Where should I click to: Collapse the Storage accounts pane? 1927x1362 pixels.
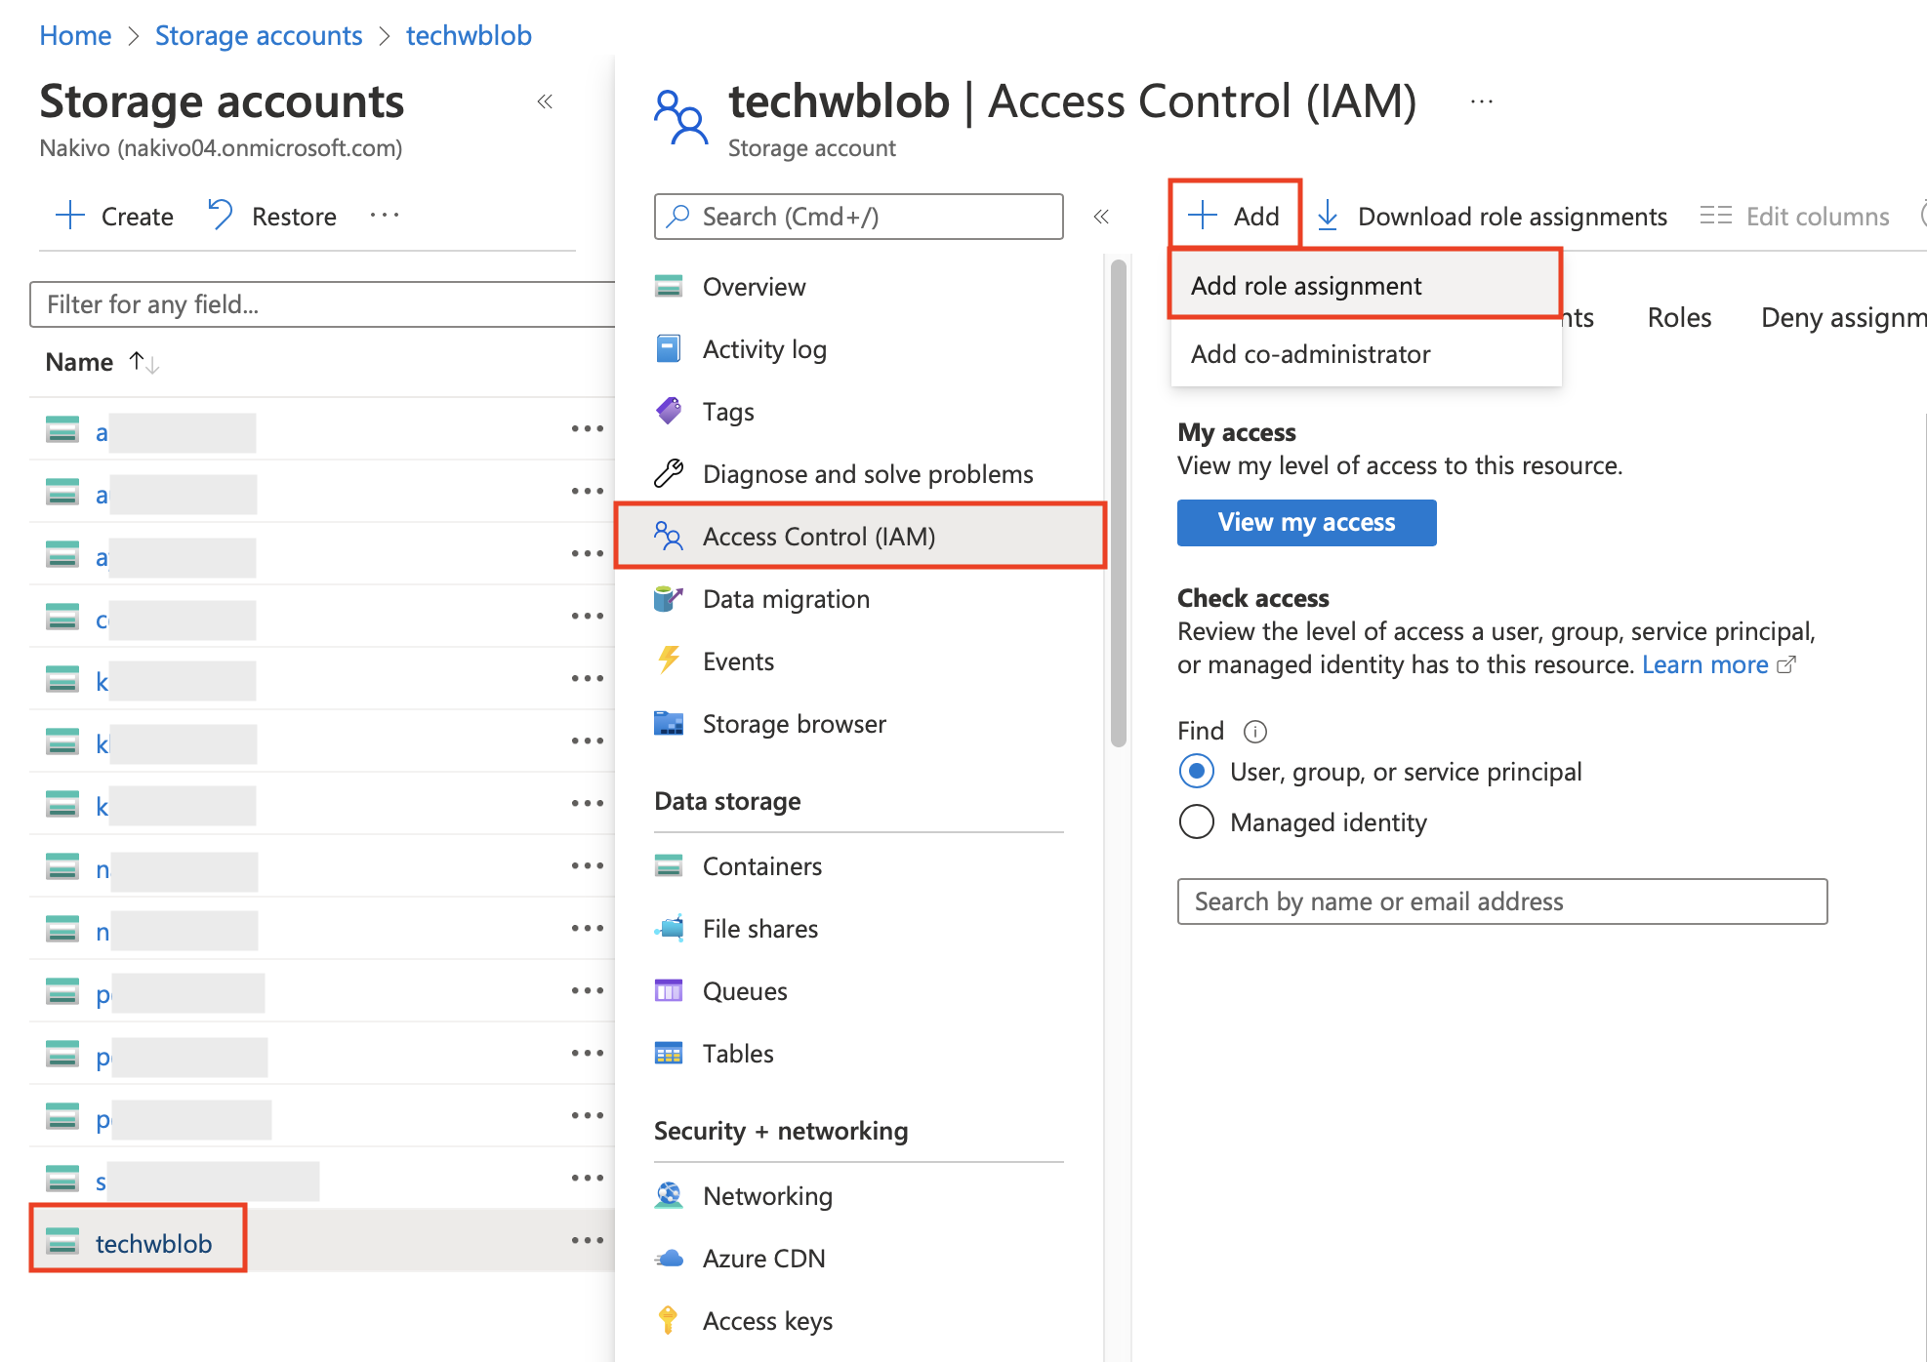pos(544,101)
